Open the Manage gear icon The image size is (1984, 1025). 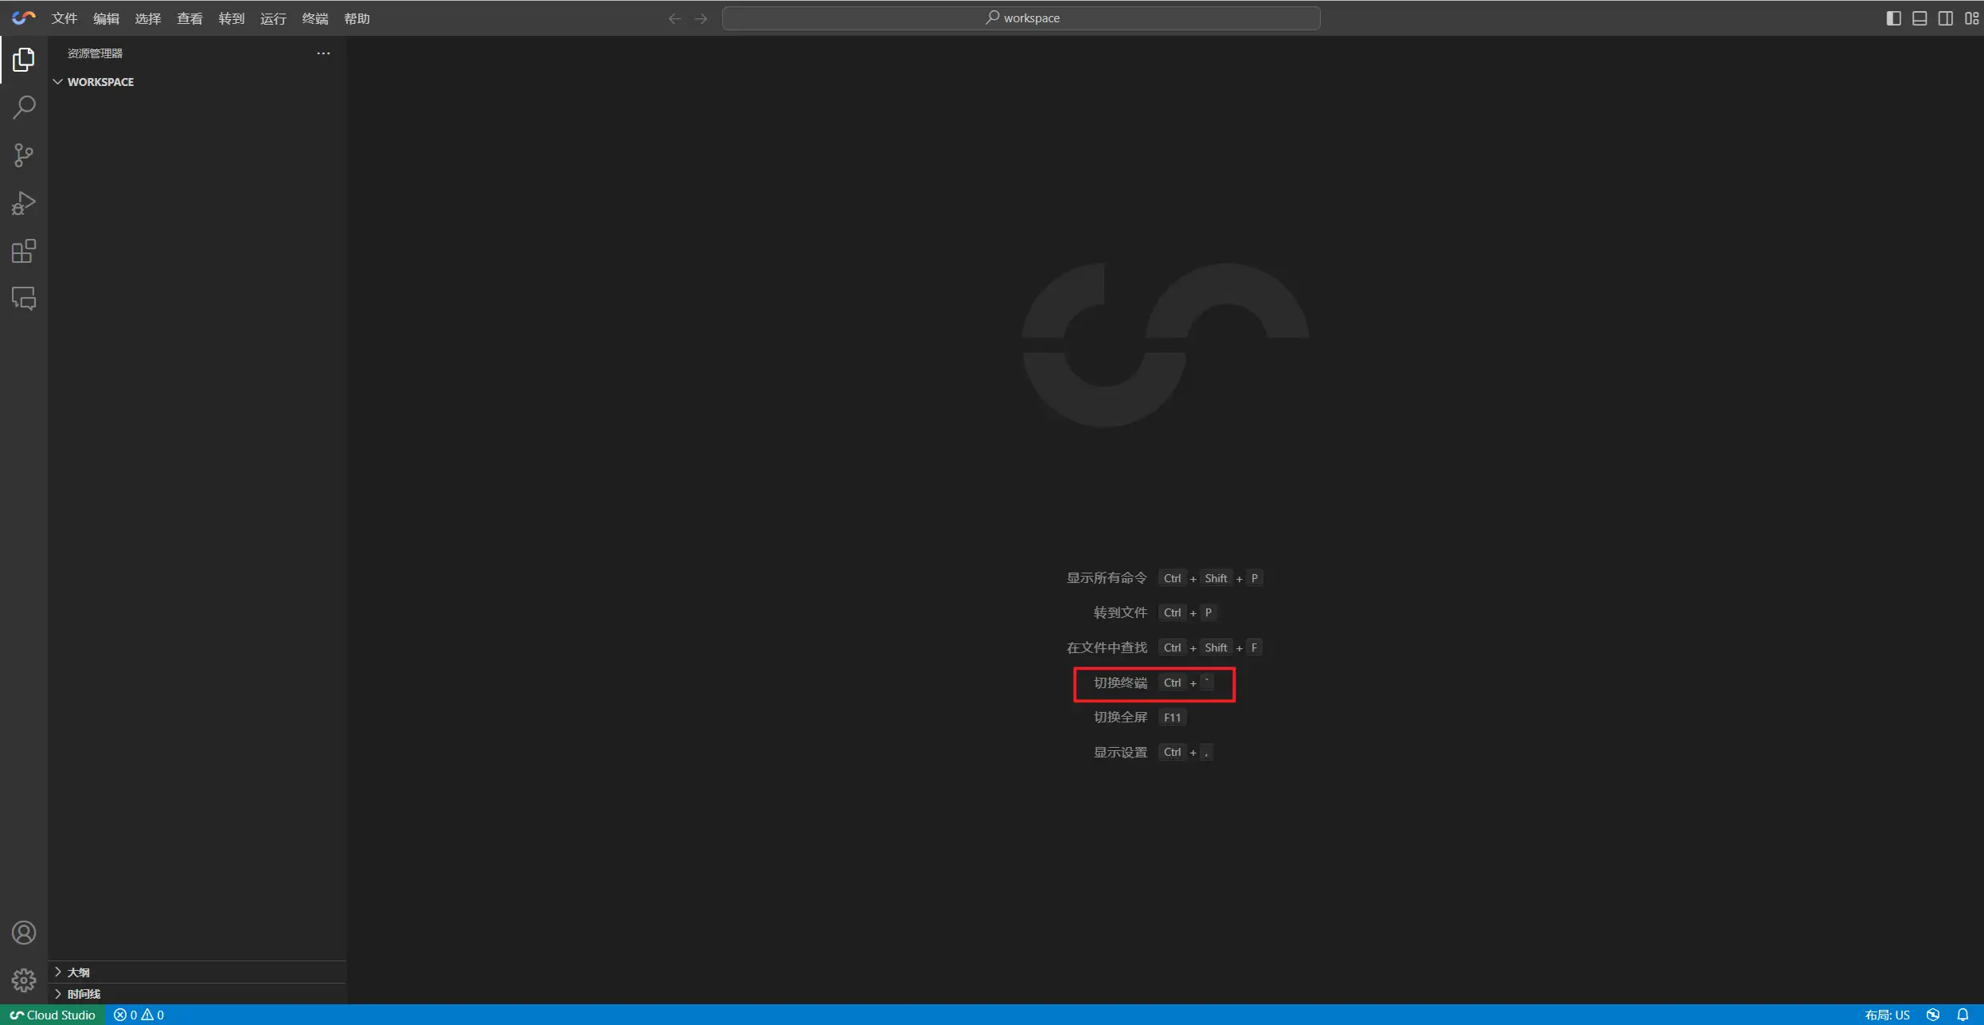click(24, 980)
